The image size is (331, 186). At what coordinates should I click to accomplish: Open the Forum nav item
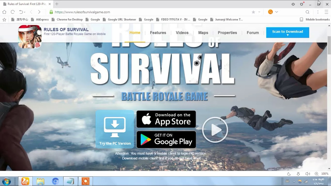pos(253,33)
